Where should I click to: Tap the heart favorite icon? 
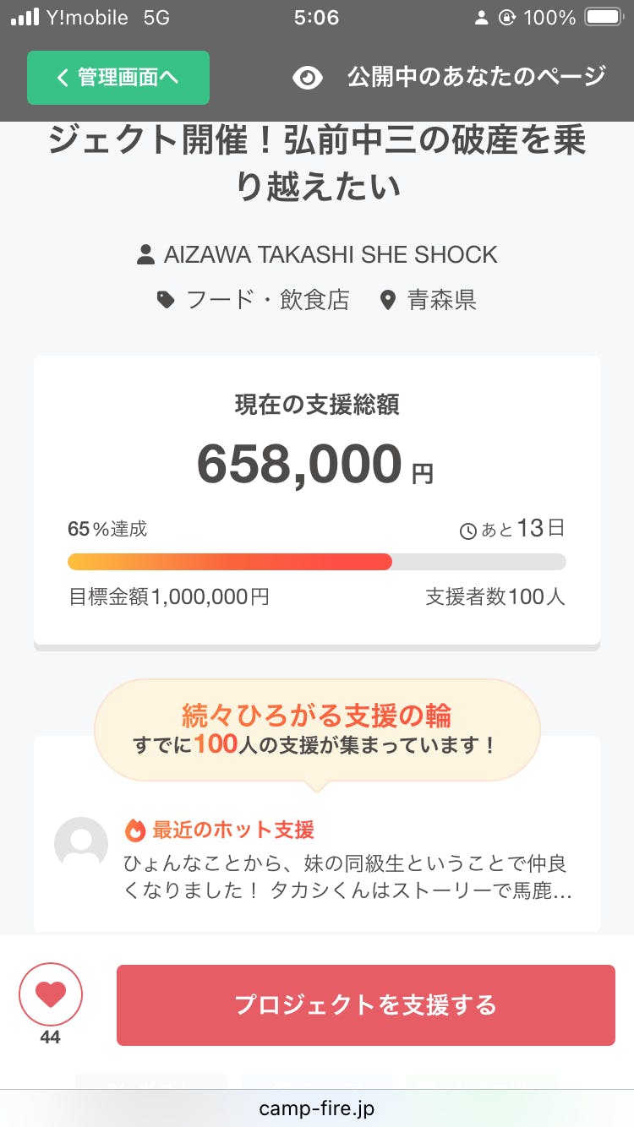51,994
